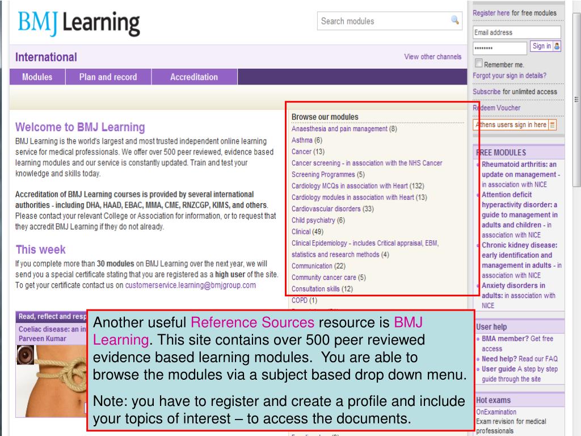Click BMA member? Get free access
The image size is (581, 436).
coord(517,343)
